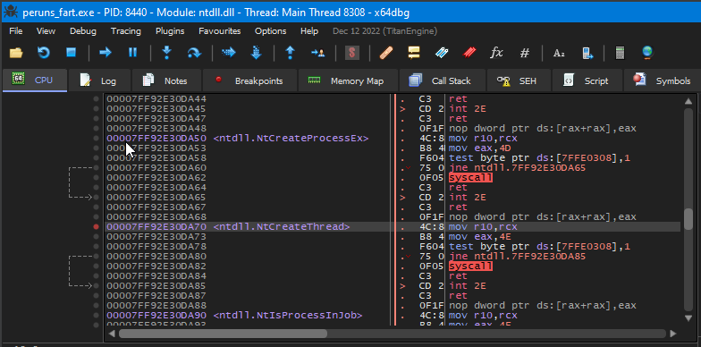Open the Calculator icon
The width and height of the screenshot is (701, 347).
click(620, 53)
